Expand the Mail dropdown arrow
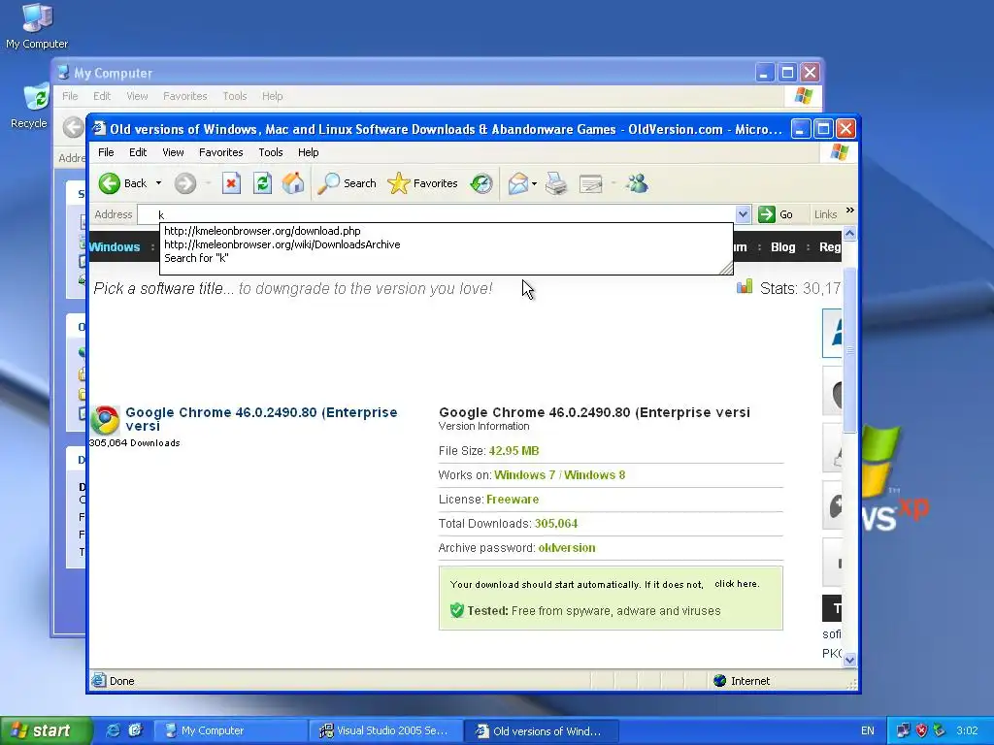Image resolution: width=994 pixels, height=745 pixels. [x=535, y=183]
